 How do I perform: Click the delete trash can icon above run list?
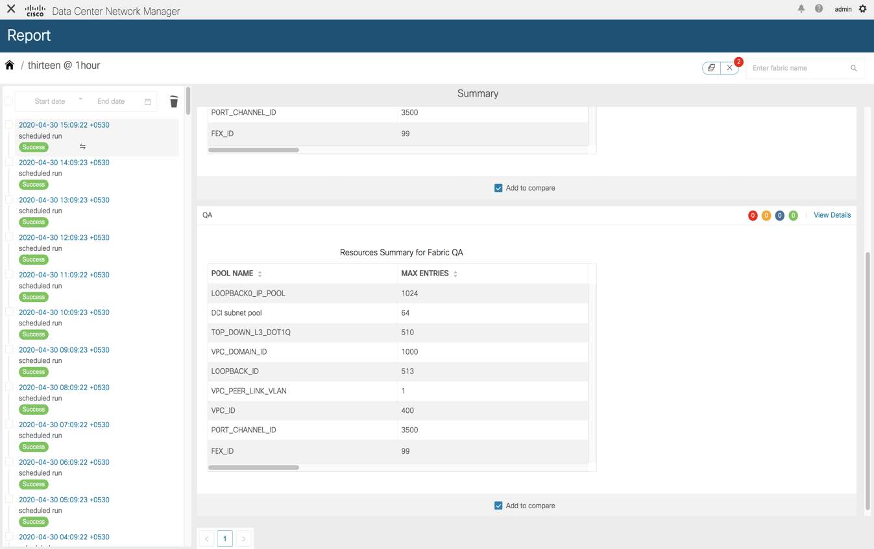(173, 101)
